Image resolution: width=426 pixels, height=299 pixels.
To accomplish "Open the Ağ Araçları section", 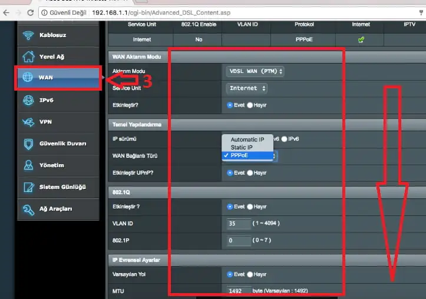I will click(58, 208).
